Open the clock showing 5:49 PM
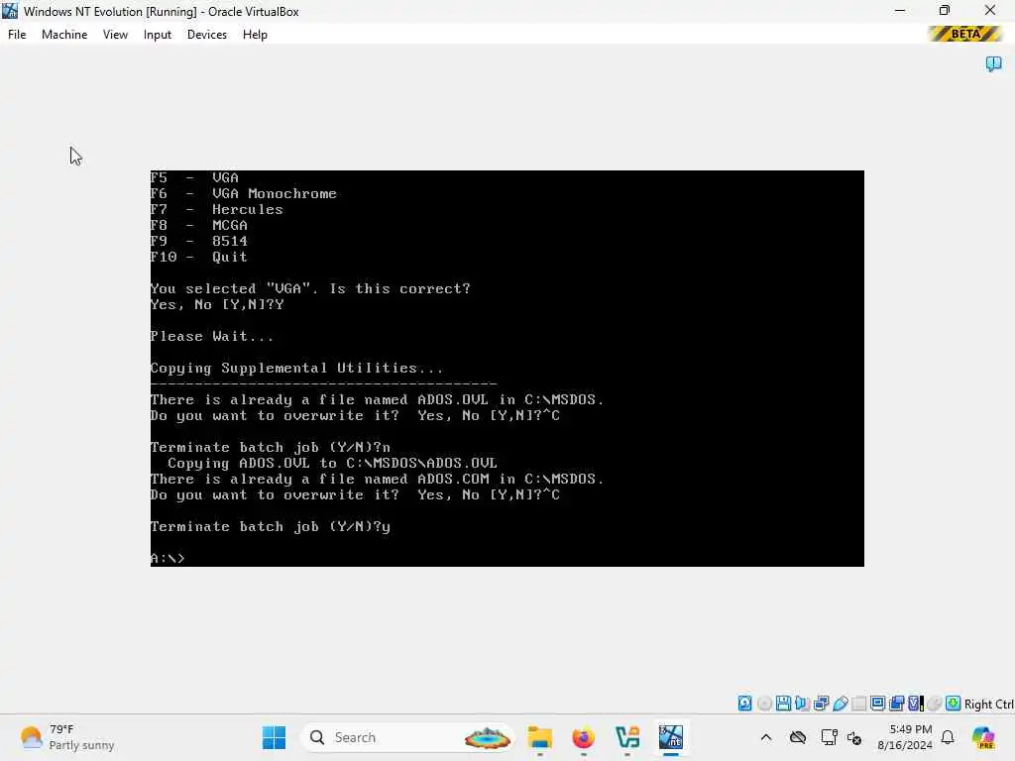Image resolution: width=1015 pixels, height=761 pixels. [905, 737]
